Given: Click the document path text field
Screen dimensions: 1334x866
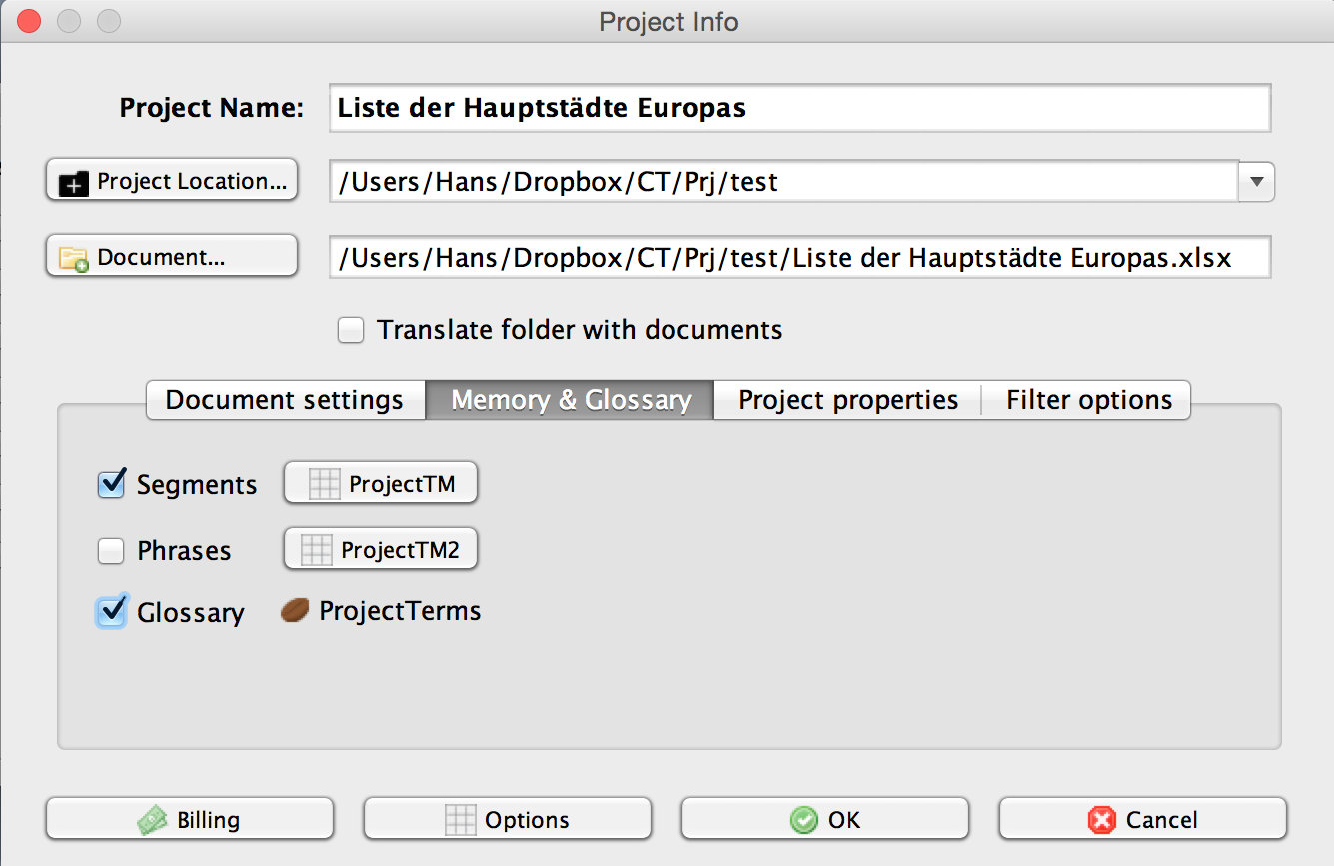Looking at the screenshot, I should pos(799,258).
